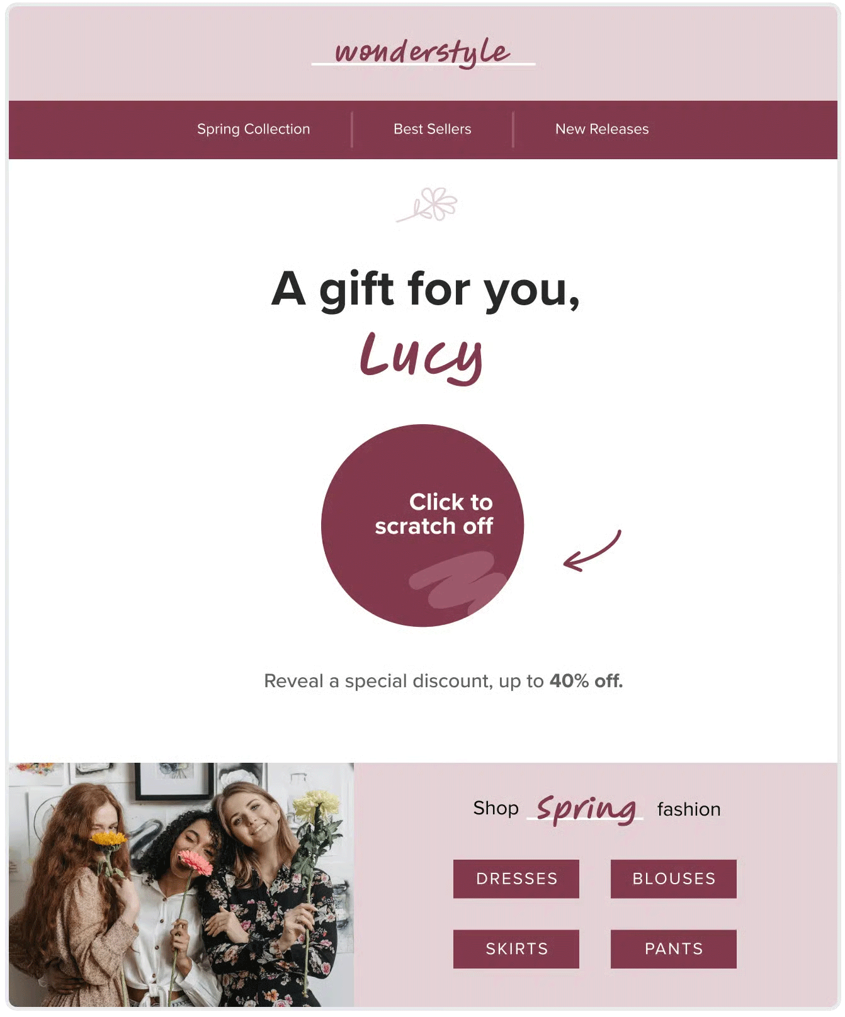Open the three women with flowers photo
The width and height of the screenshot is (845, 1017).
[x=181, y=884]
